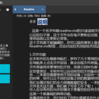Click the '文档: 7892' document count text
The height and width of the screenshot is (99, 99).
[34, 16]
